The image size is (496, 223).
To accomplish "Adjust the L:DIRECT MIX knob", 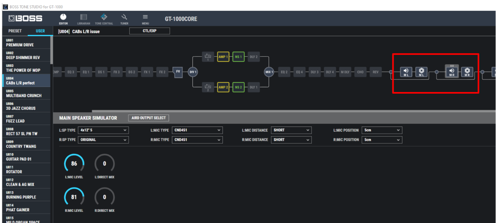I will click(104, 163).
